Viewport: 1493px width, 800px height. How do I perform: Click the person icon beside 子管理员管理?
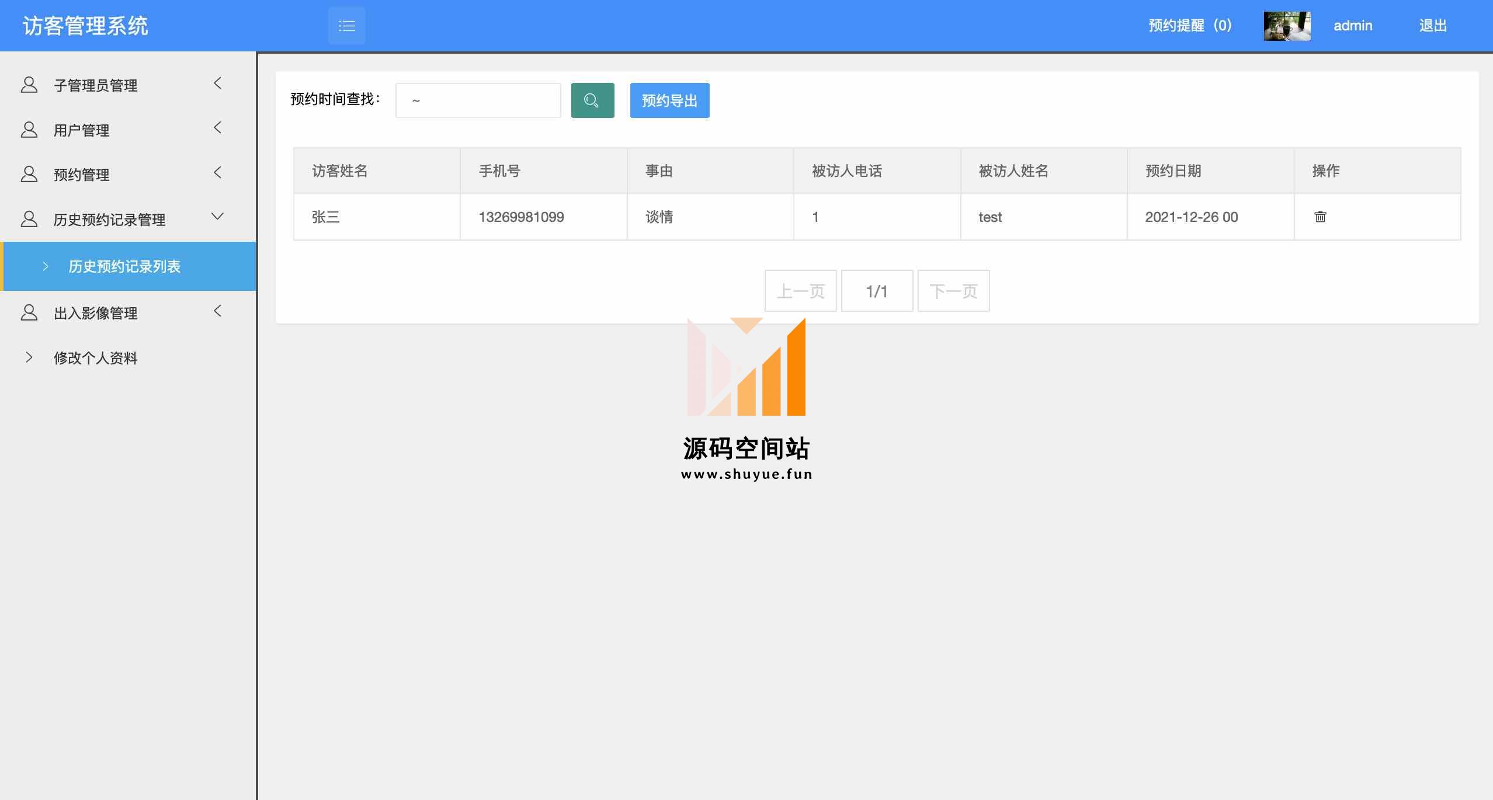(29, 85)
